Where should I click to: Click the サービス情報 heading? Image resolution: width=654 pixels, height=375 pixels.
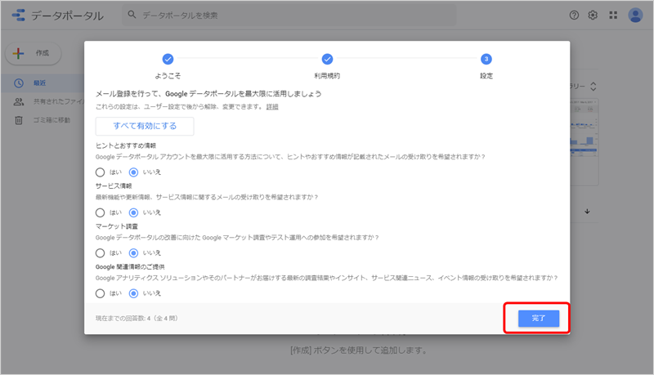114,185
